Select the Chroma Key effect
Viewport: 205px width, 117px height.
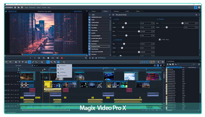click(x=99, y=25)
